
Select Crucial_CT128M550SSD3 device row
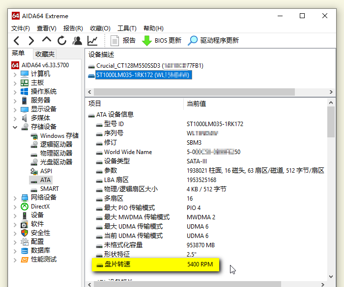click(x=149, y=66)
